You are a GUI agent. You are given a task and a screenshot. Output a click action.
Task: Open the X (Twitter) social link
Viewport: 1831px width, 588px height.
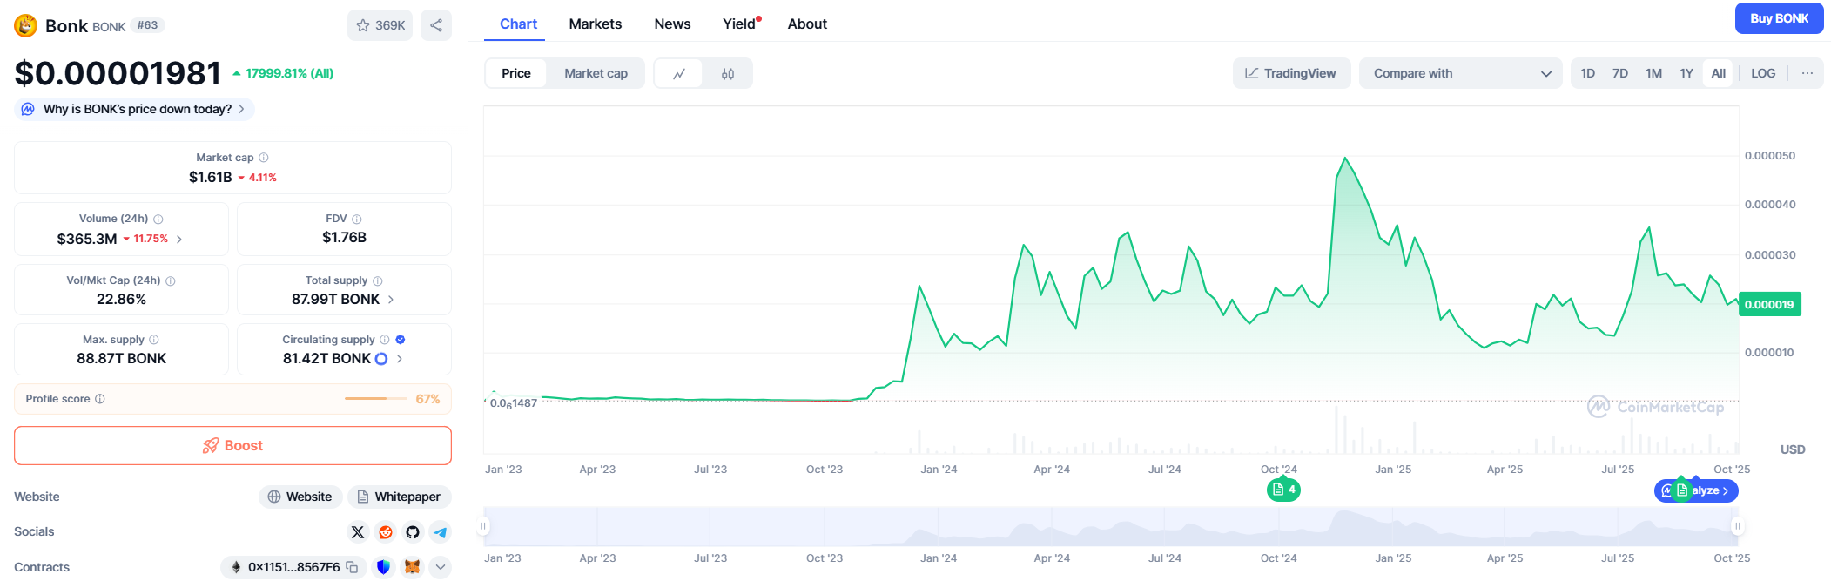[358, 532]
